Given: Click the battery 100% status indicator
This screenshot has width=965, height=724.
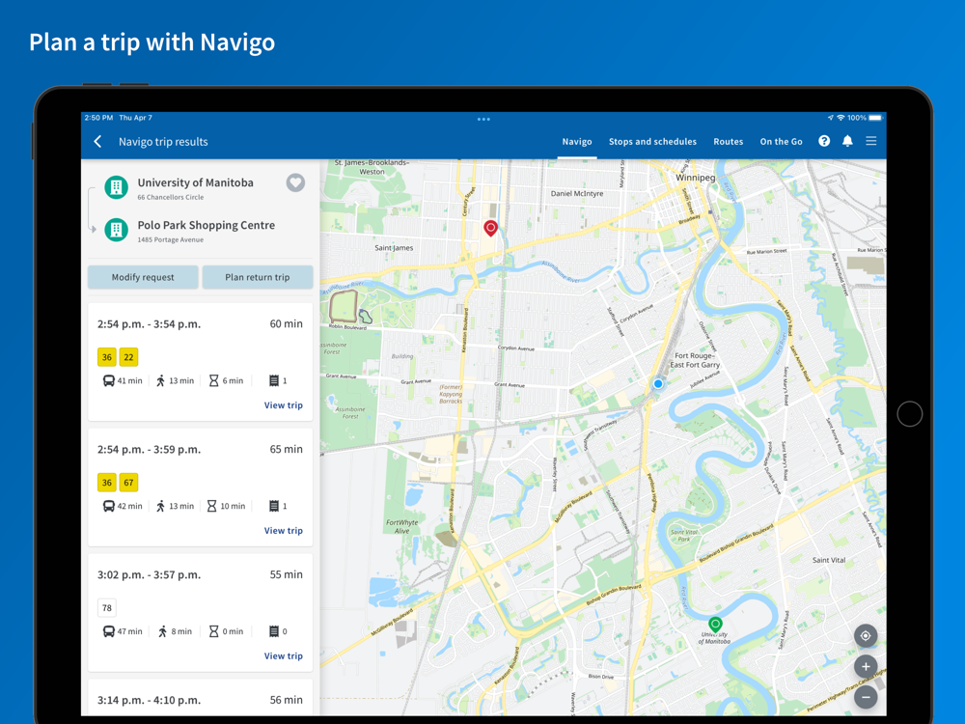Looking at the screenshot, I should coord(866,118).
